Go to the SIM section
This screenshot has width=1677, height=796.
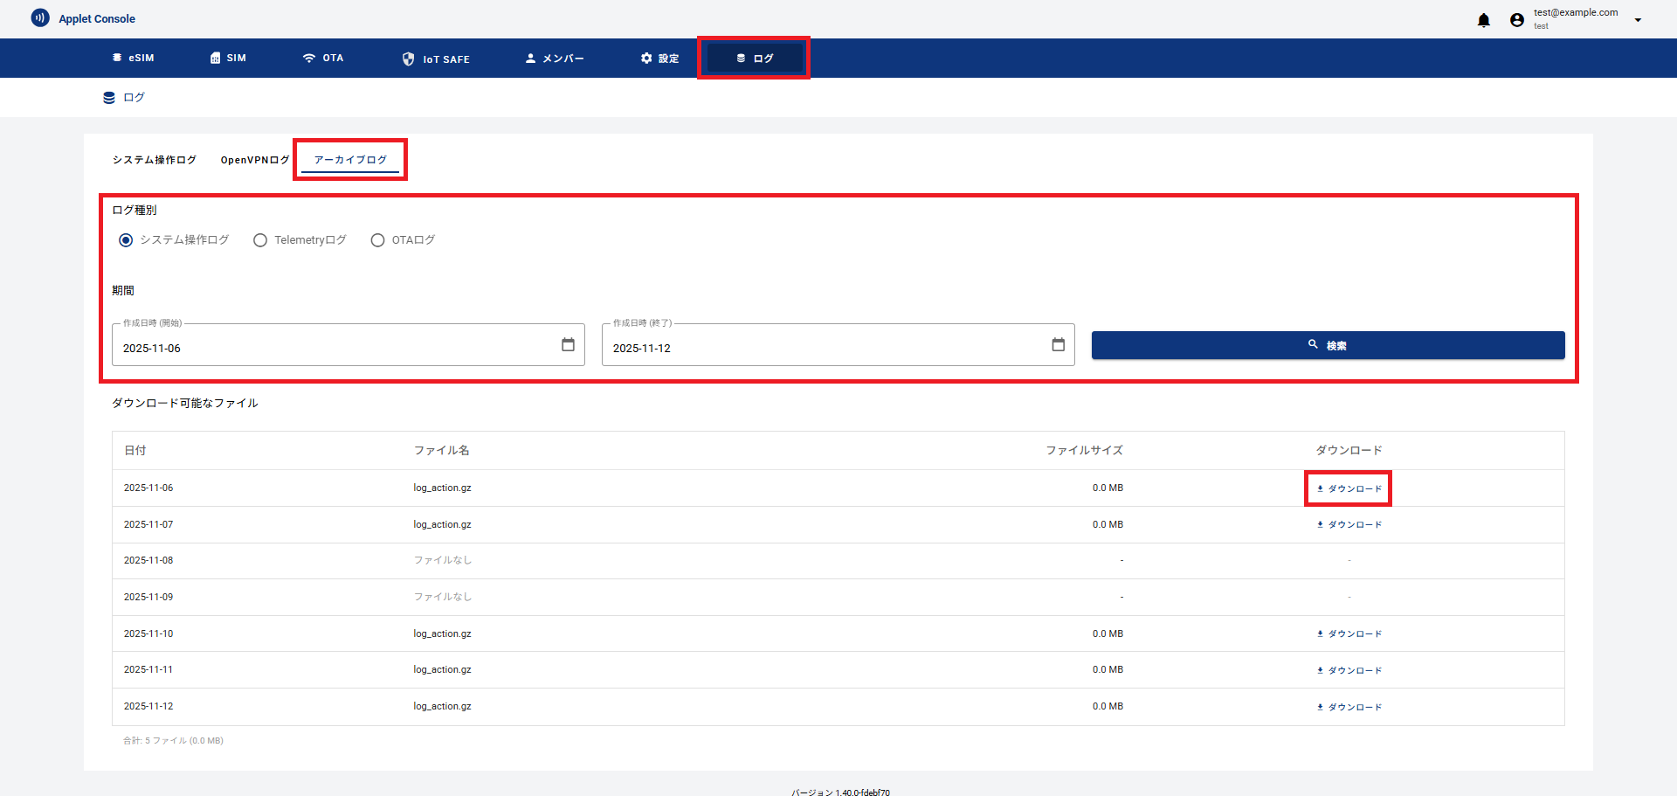[x=228, y=59]
